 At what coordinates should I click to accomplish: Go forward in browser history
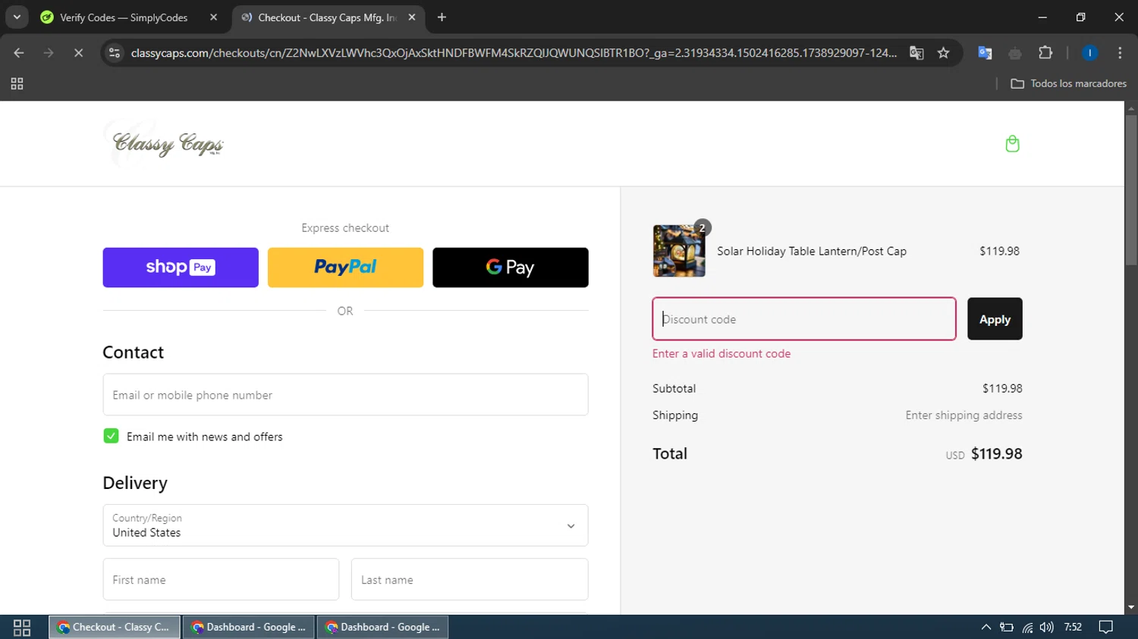[49, 53]
